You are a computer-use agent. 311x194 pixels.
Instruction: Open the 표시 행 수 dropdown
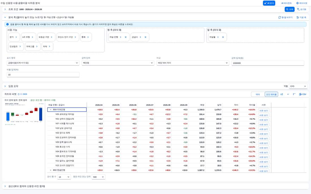coord(64,177)
